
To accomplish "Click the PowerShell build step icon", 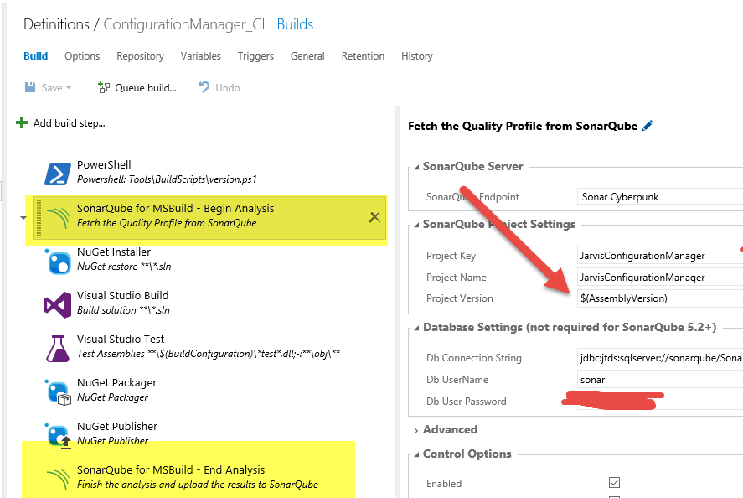I will [58, 174].
